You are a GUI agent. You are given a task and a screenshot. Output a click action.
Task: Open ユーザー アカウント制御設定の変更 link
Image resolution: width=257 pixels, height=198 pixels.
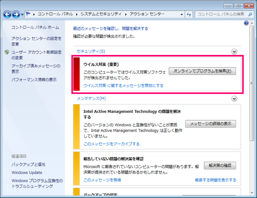pyautogui.click(x=37, y=55)
